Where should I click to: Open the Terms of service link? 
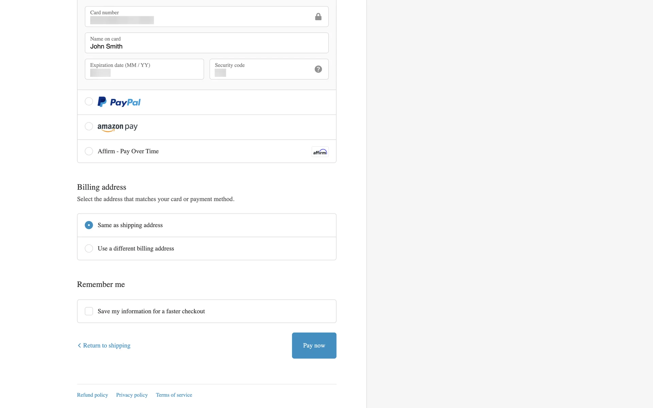click(174, 395)
